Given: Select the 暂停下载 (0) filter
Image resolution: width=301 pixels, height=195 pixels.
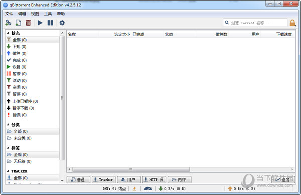Looking at the screenshot, I should 32,108.
